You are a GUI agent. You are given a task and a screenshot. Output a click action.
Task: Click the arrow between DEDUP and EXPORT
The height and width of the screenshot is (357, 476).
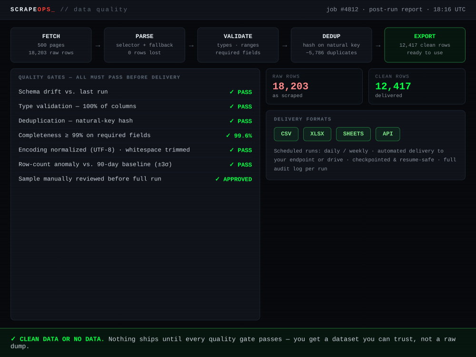click(378, 46)
